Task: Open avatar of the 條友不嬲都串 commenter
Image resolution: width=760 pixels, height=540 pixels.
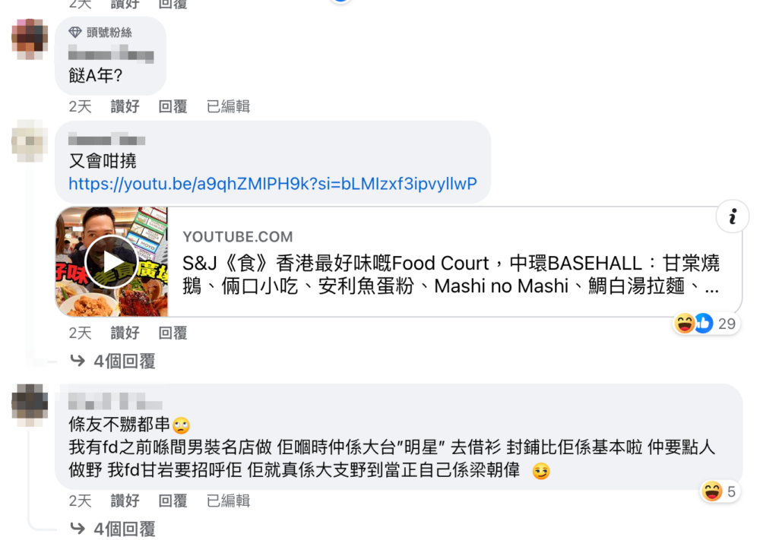Action: [x=30, y=405]
